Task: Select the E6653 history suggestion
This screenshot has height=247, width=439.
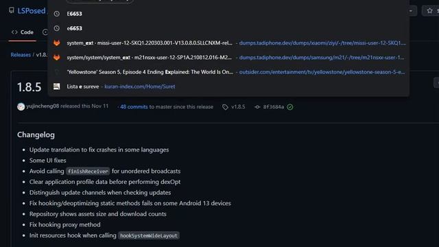Action: (x=228, y=14)
